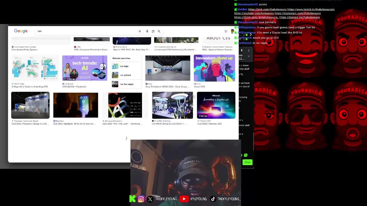Open the Mashable 'DIVE IN' image
The image size is (367, 206).
coord(76,105)
